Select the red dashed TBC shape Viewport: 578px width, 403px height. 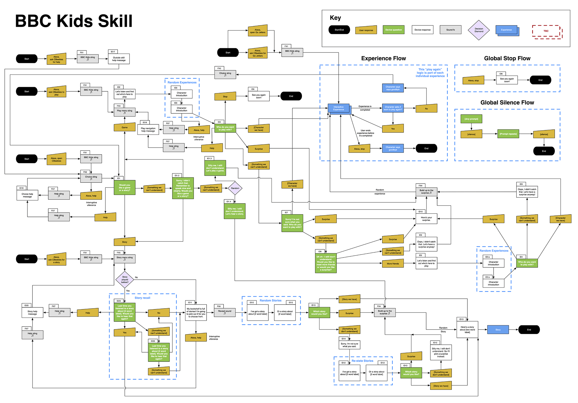click(x=547, y=32)
